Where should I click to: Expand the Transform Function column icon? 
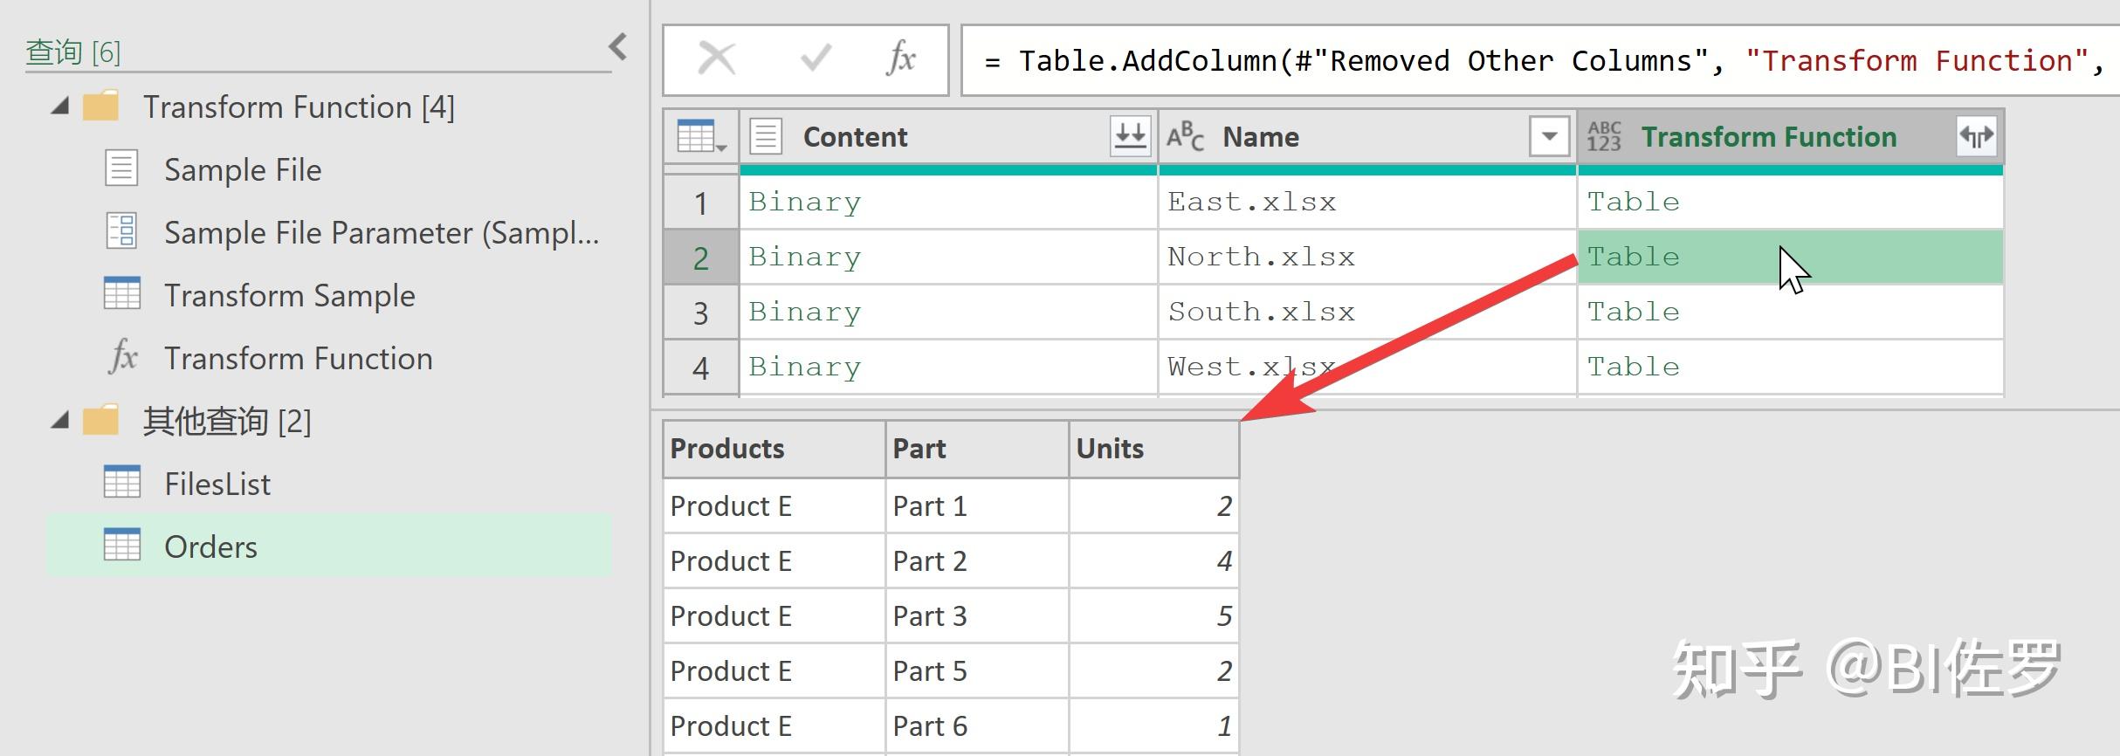click(x=1976, y=137)
